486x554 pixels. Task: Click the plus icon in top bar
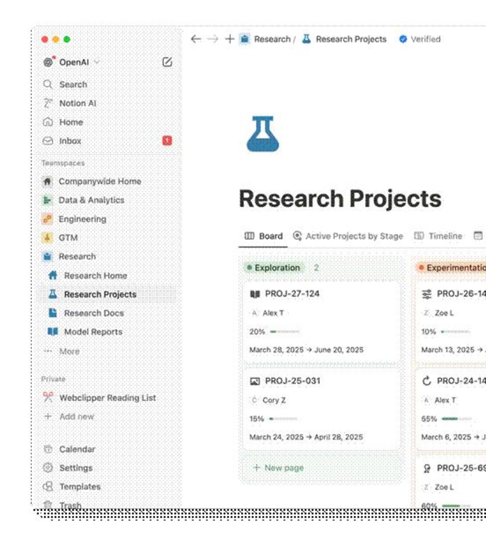230,39
